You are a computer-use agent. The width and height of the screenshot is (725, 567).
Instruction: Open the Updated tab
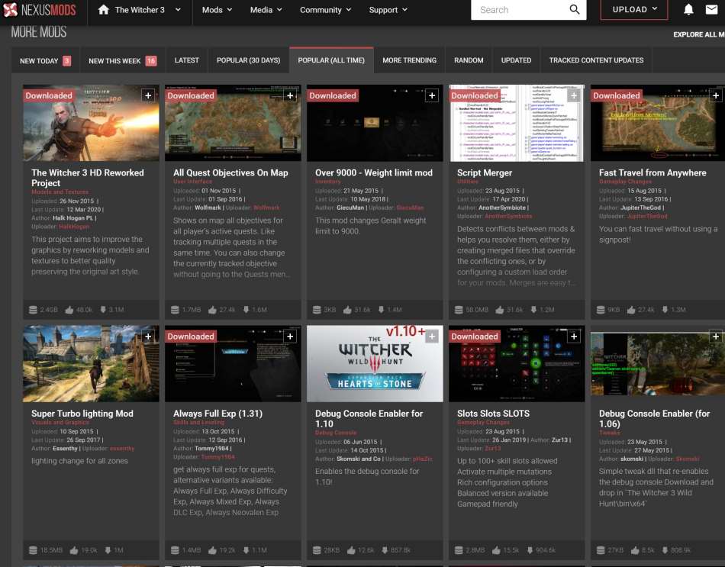[516, 60]
